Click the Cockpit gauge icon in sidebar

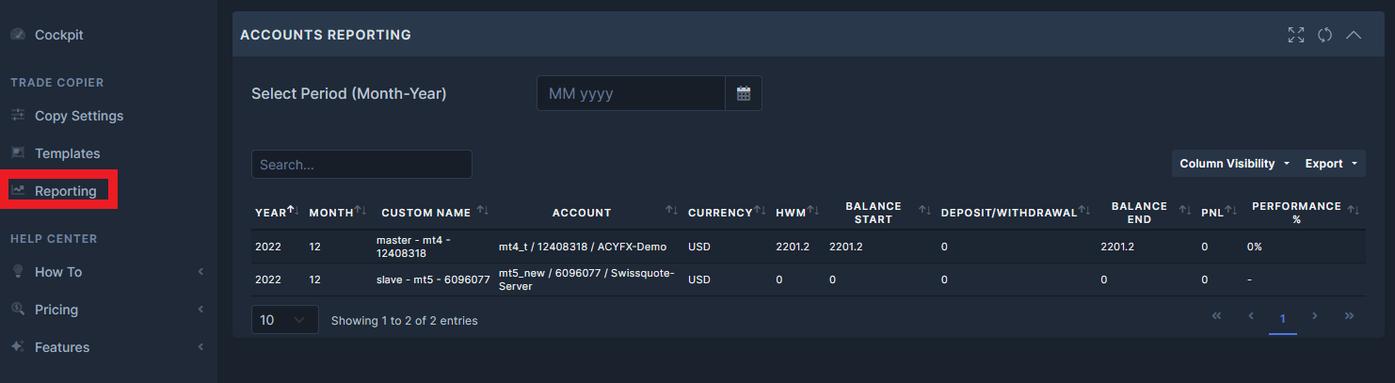click(18, 35)
